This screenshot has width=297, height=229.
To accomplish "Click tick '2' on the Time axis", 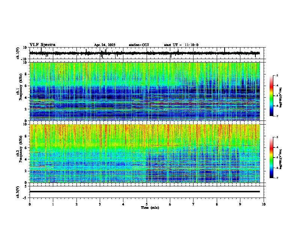I will [76, 204].
